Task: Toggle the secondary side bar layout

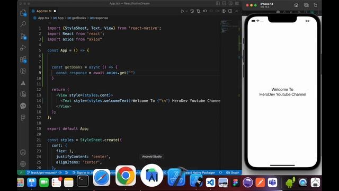Action: [x=231, y=4]
